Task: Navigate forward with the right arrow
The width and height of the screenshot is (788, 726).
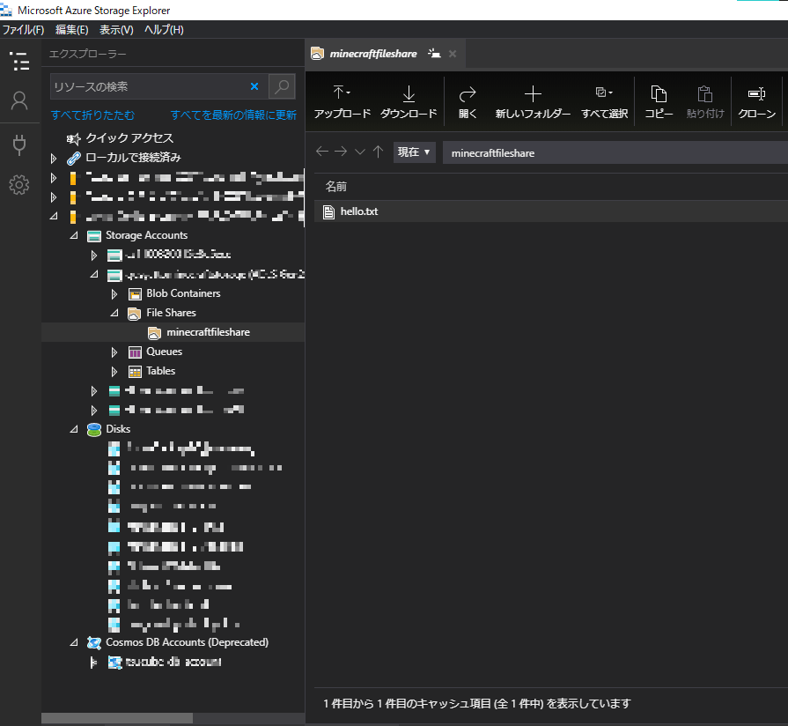Action: (x=341, y=152)
